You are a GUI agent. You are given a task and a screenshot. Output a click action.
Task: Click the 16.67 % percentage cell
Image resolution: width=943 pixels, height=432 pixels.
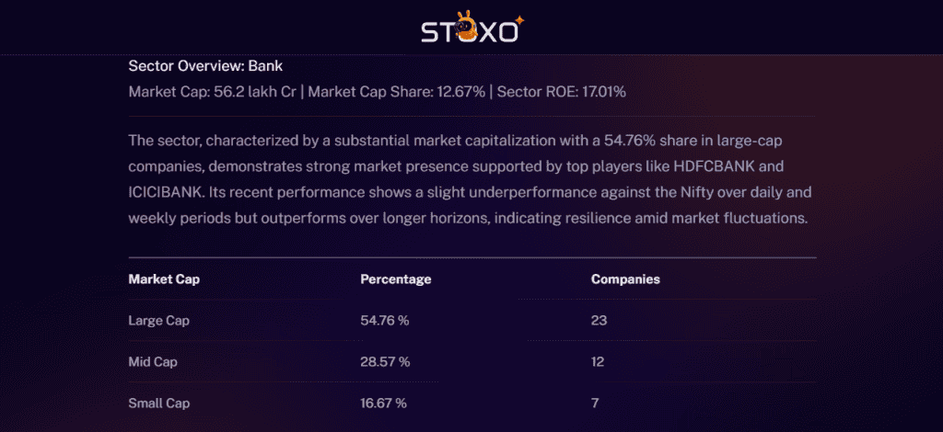(x=383, y=403)
